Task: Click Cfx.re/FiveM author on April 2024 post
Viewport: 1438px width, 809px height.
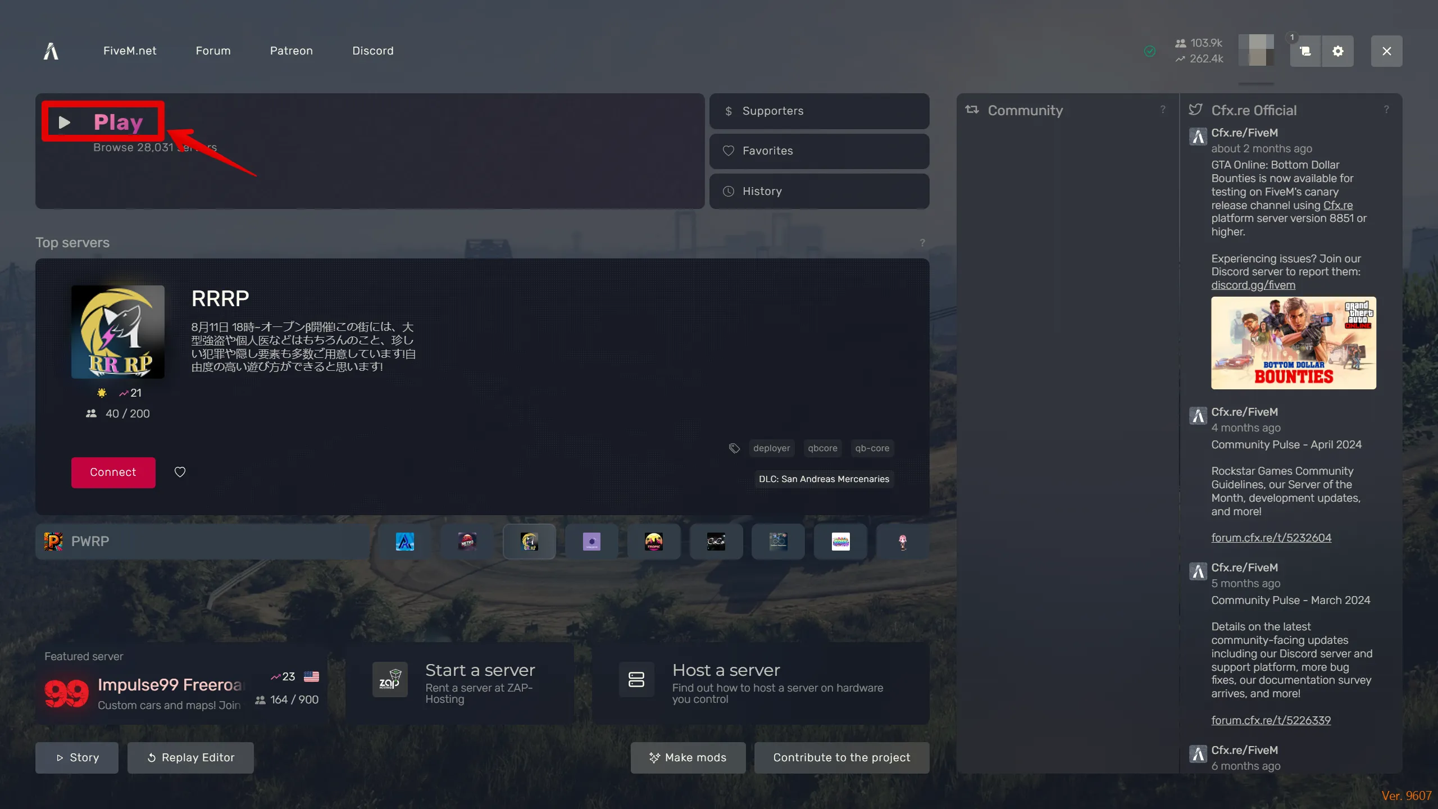Action: click(x=1244, y=412)
